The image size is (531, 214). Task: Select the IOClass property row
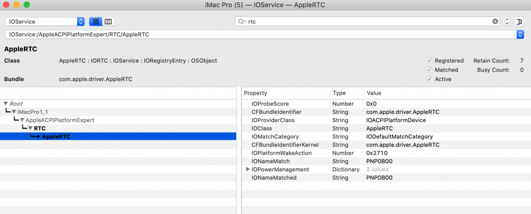[x=386, y=129]
